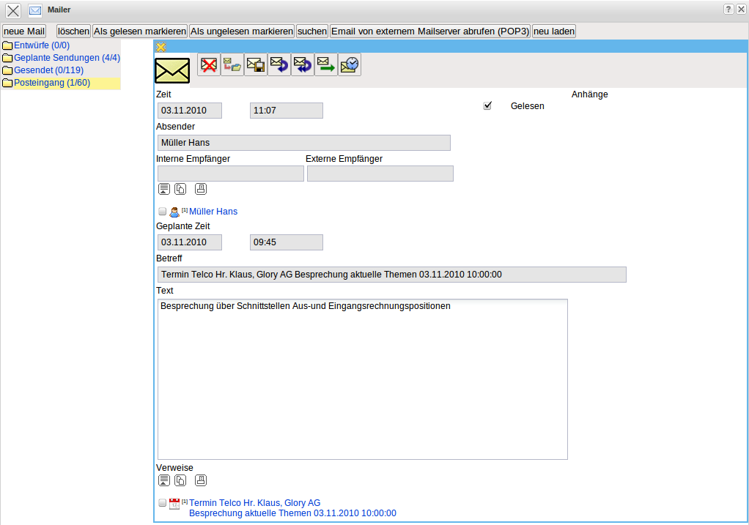The width and height of the screenshot is (749, 525).
Task: Click the save mail floppy disk icon
Action: (x=256, y=64)
